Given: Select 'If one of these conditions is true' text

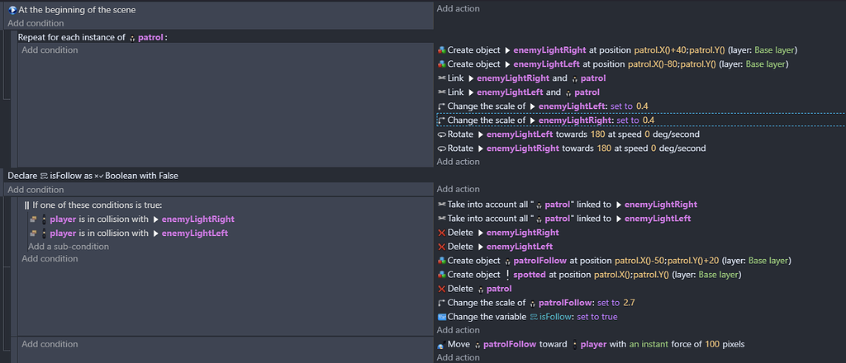Looking at the screenshot, I should click(97, 205).
